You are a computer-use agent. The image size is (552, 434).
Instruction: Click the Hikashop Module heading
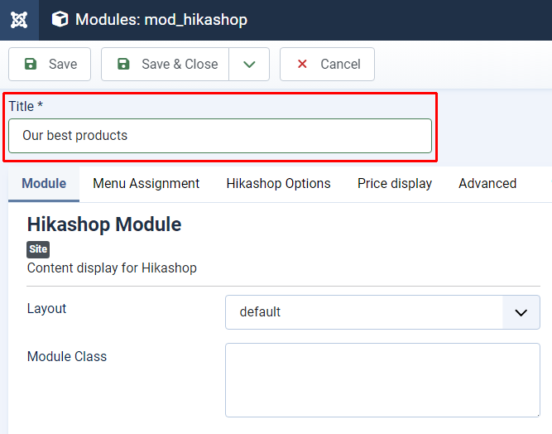(104, 224)
